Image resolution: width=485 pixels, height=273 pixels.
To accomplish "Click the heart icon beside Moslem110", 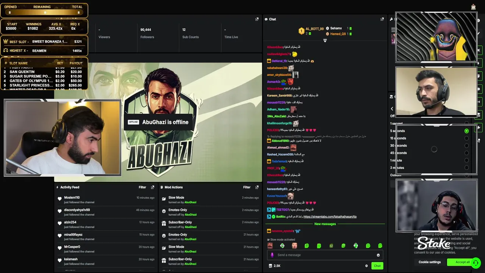I will pyautogui.click(x=59, y=199).
